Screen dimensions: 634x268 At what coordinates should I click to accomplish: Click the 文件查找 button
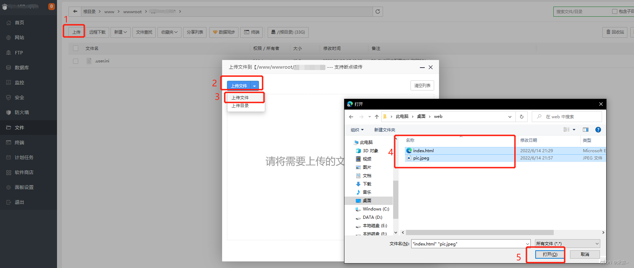pyautogui.click(x=144, y=32)
